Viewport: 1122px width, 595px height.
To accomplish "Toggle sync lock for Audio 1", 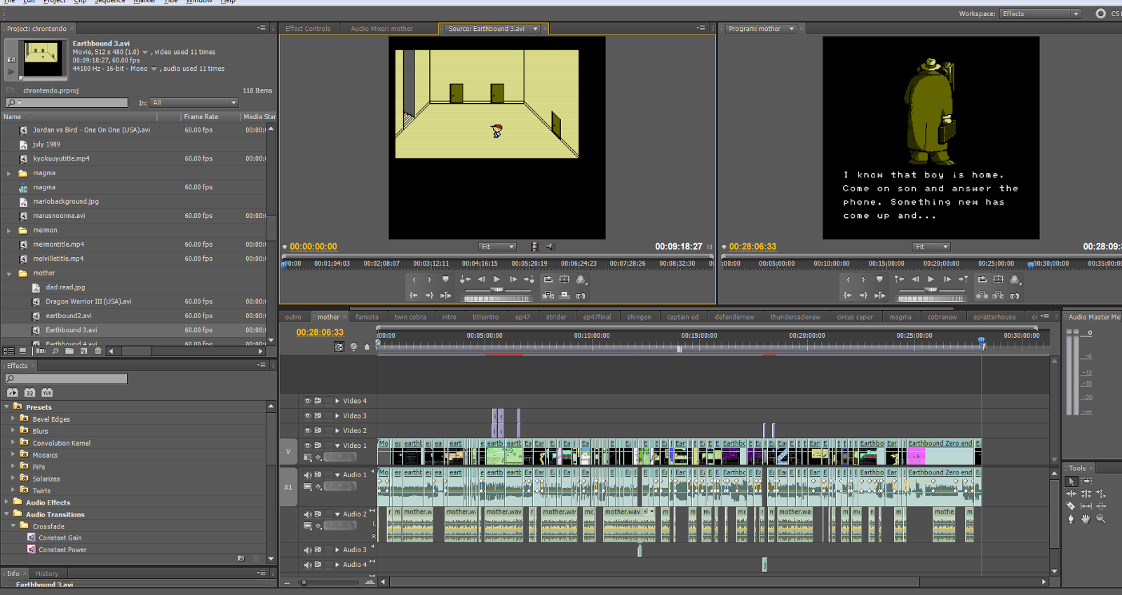I will click(x=318, y=474).
